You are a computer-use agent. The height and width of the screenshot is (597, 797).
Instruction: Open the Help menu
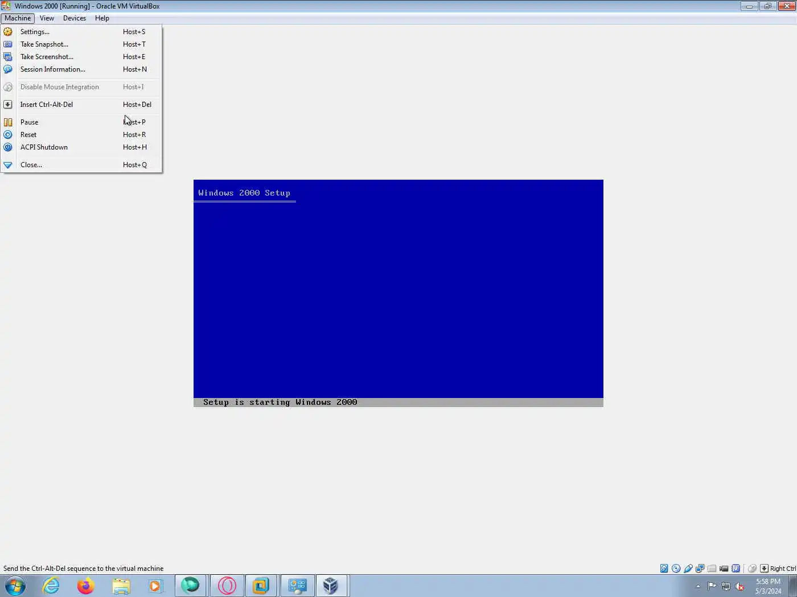[102, 18]
